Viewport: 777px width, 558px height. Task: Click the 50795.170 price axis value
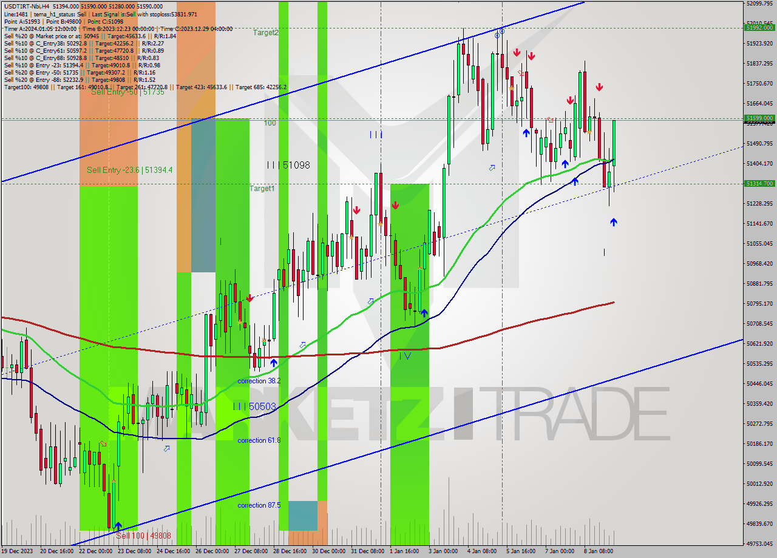760,303
